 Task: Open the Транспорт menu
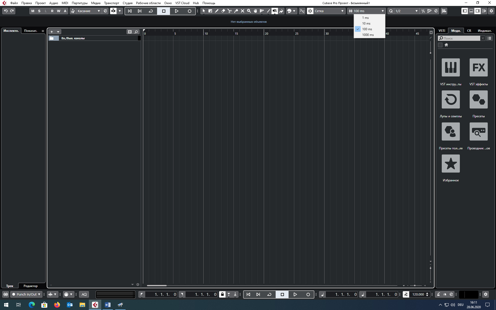[111, 3]
